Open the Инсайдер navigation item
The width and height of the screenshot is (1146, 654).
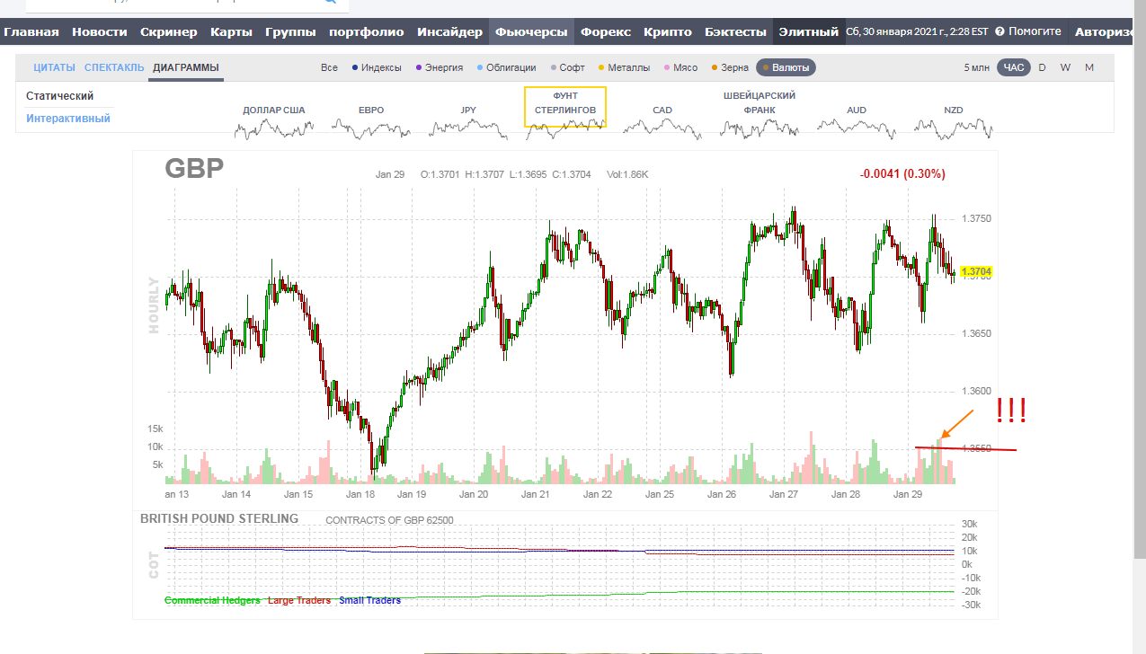point(450,32)
